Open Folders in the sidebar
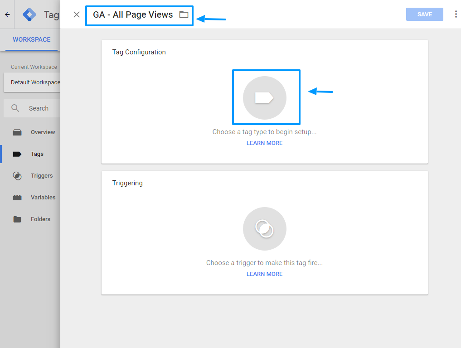The image size is (461, 348). 40,219
